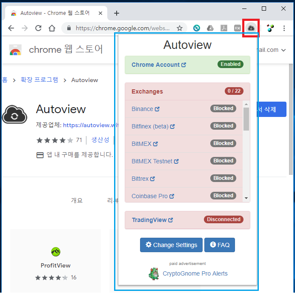Open the BitMEX exchange link
The image size is (295, 293).
click(x=144, y=144)
